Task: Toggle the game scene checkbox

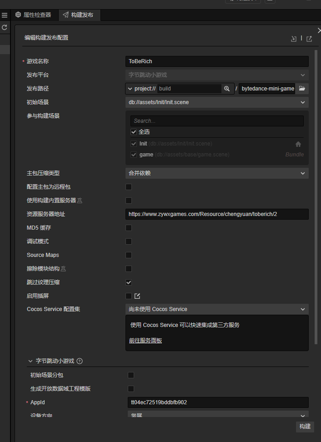Action: pyautogui.click(x=134, y=155)
